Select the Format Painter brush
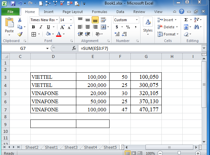210x155 pixels. pyautogui.click(x=20, y=34)
